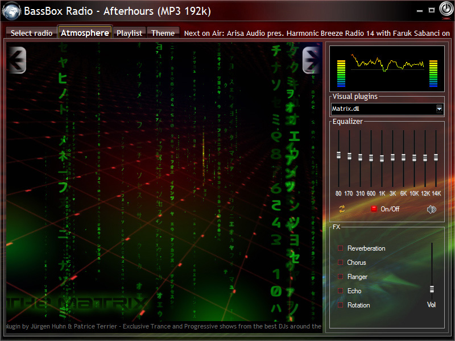455x341 pixels.
Task: Open the Visual plugins dropdown arrow
Action: point(439,109)
